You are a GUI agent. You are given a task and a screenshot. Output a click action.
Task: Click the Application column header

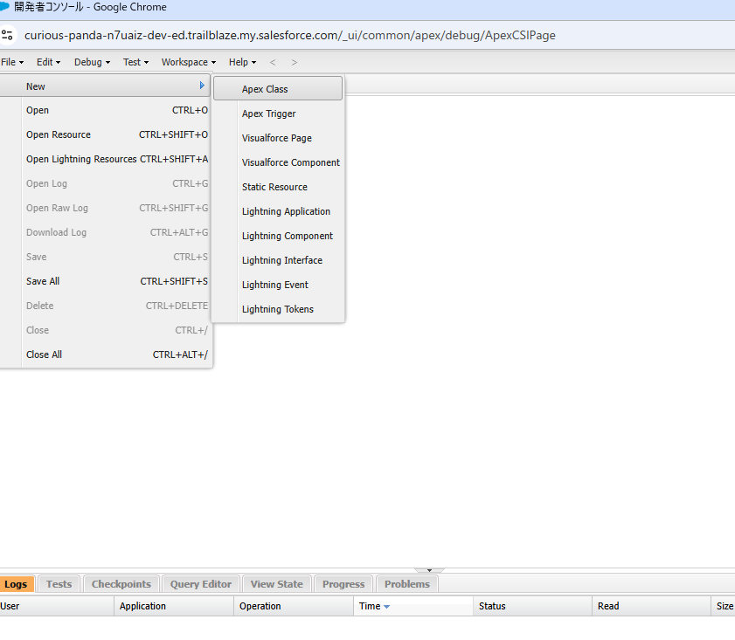pos(174,606)
